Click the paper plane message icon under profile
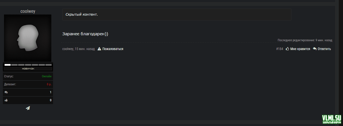The width and height of the screenshot is (343, 126). click(28, 108)
